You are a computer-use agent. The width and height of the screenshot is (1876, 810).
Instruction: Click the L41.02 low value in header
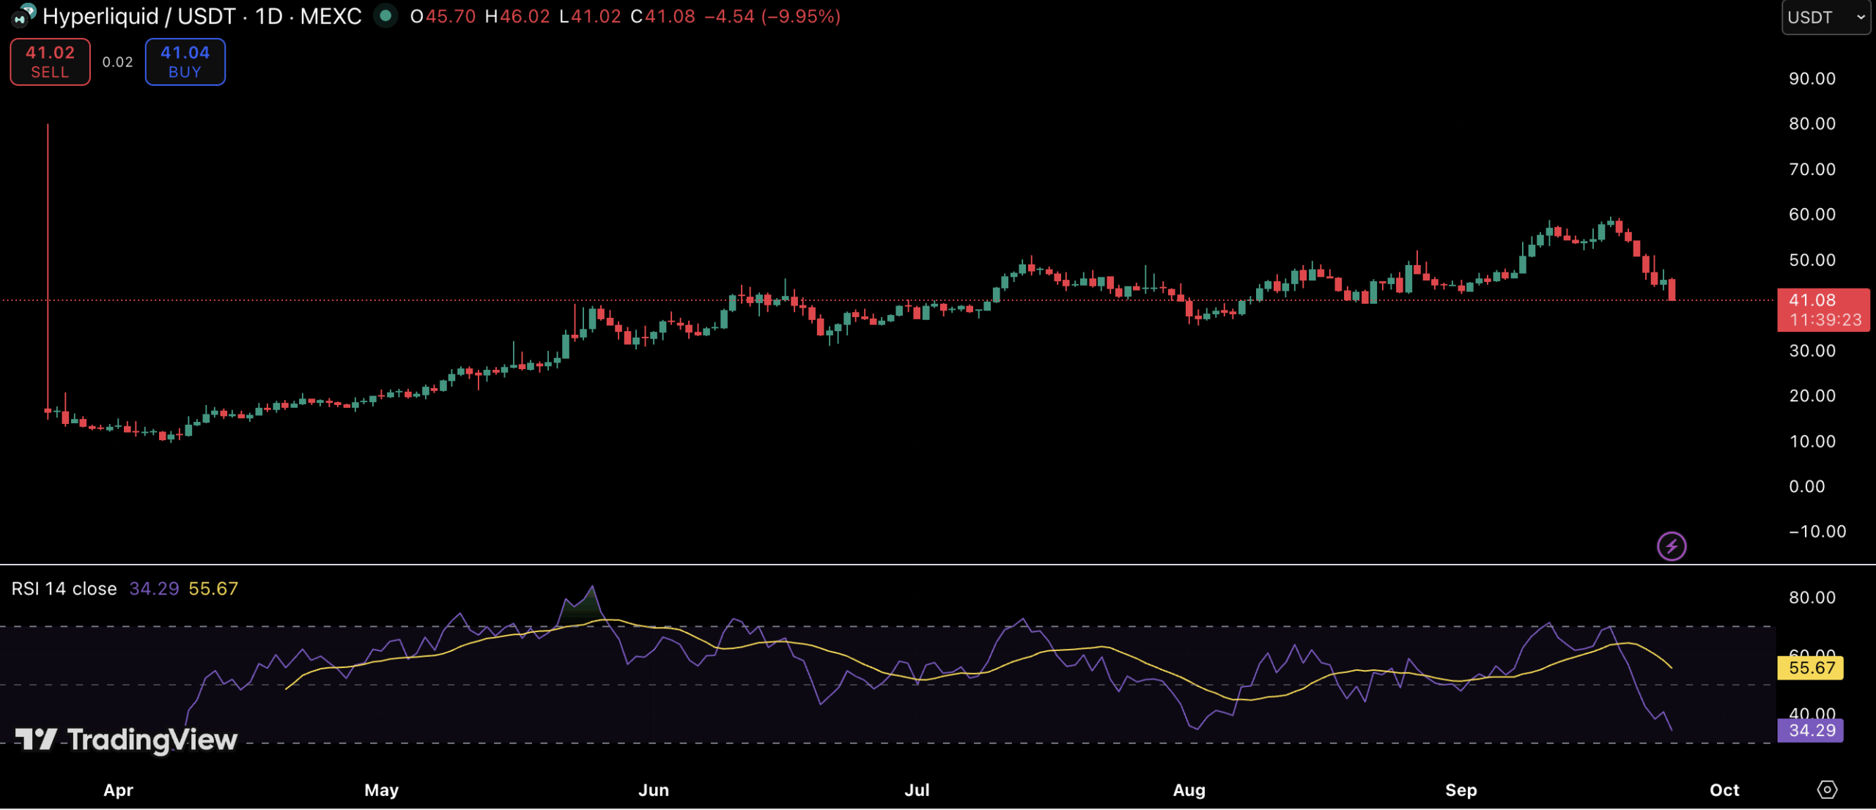point(590,16)
